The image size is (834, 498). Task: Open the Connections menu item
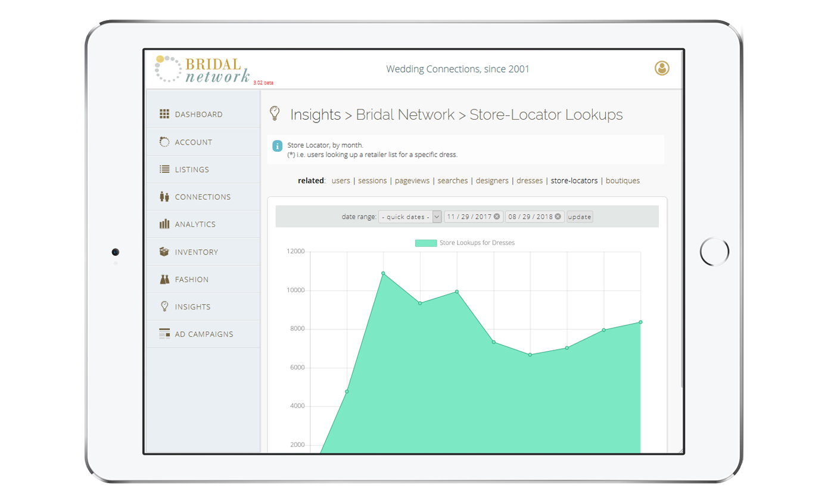[203, 197]
